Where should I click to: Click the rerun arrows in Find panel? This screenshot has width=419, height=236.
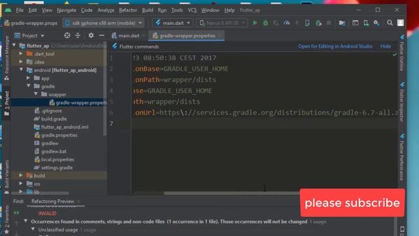[16, 212]
